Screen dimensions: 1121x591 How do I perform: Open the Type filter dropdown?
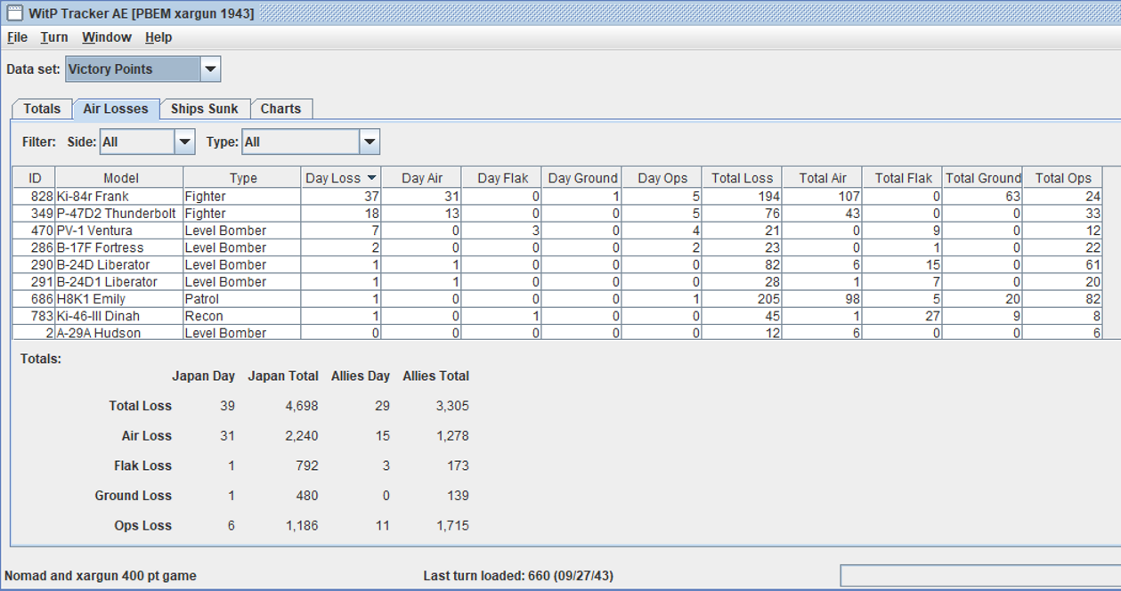[370, 142]
